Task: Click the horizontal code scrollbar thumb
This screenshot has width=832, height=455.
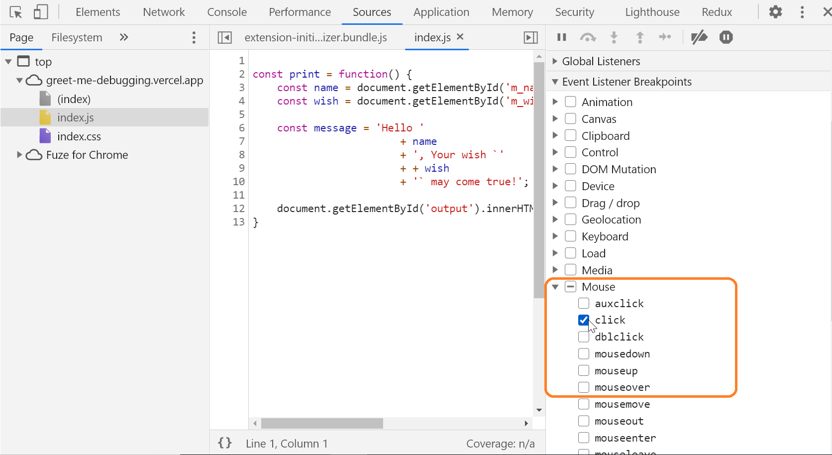Action: [322, 423]
